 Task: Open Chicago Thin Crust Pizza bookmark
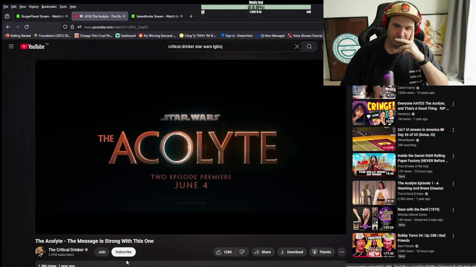pos(93,36)
